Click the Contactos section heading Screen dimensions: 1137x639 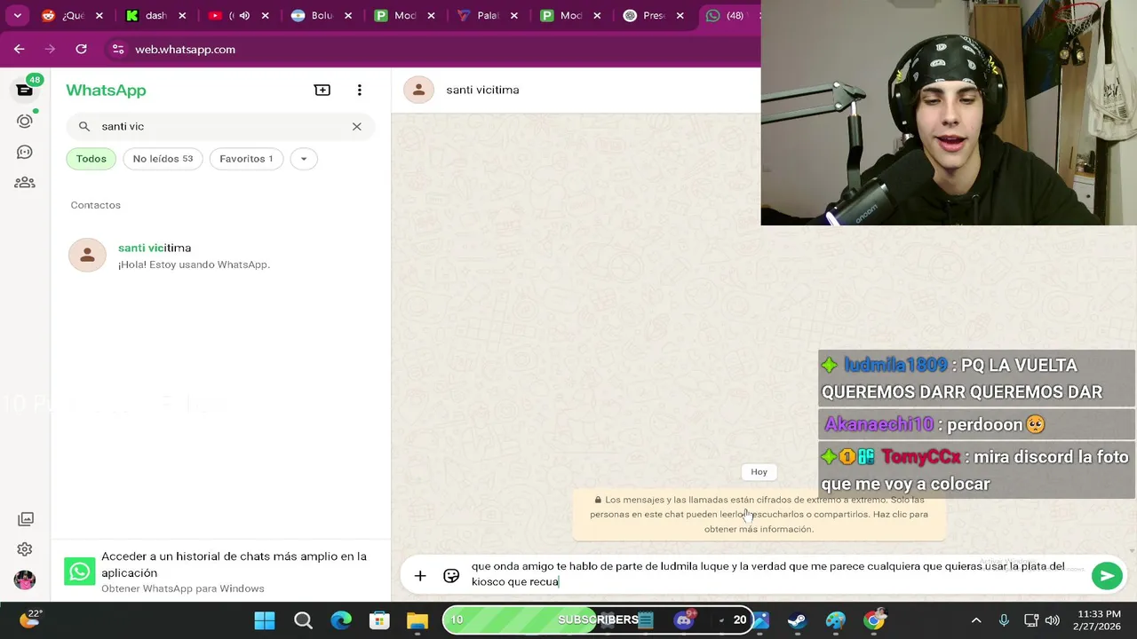[x=96, y=205]
